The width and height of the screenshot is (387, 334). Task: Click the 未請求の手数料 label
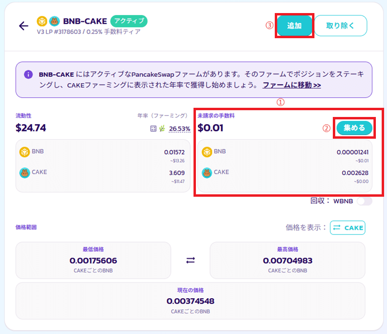tap(216, 116)
